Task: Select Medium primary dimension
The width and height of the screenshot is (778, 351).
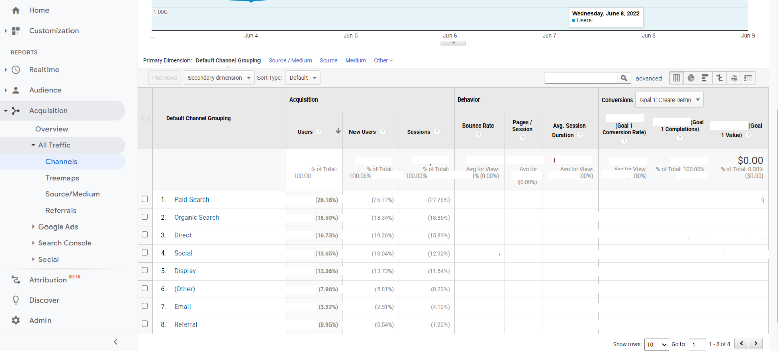Action: (356, 60)
